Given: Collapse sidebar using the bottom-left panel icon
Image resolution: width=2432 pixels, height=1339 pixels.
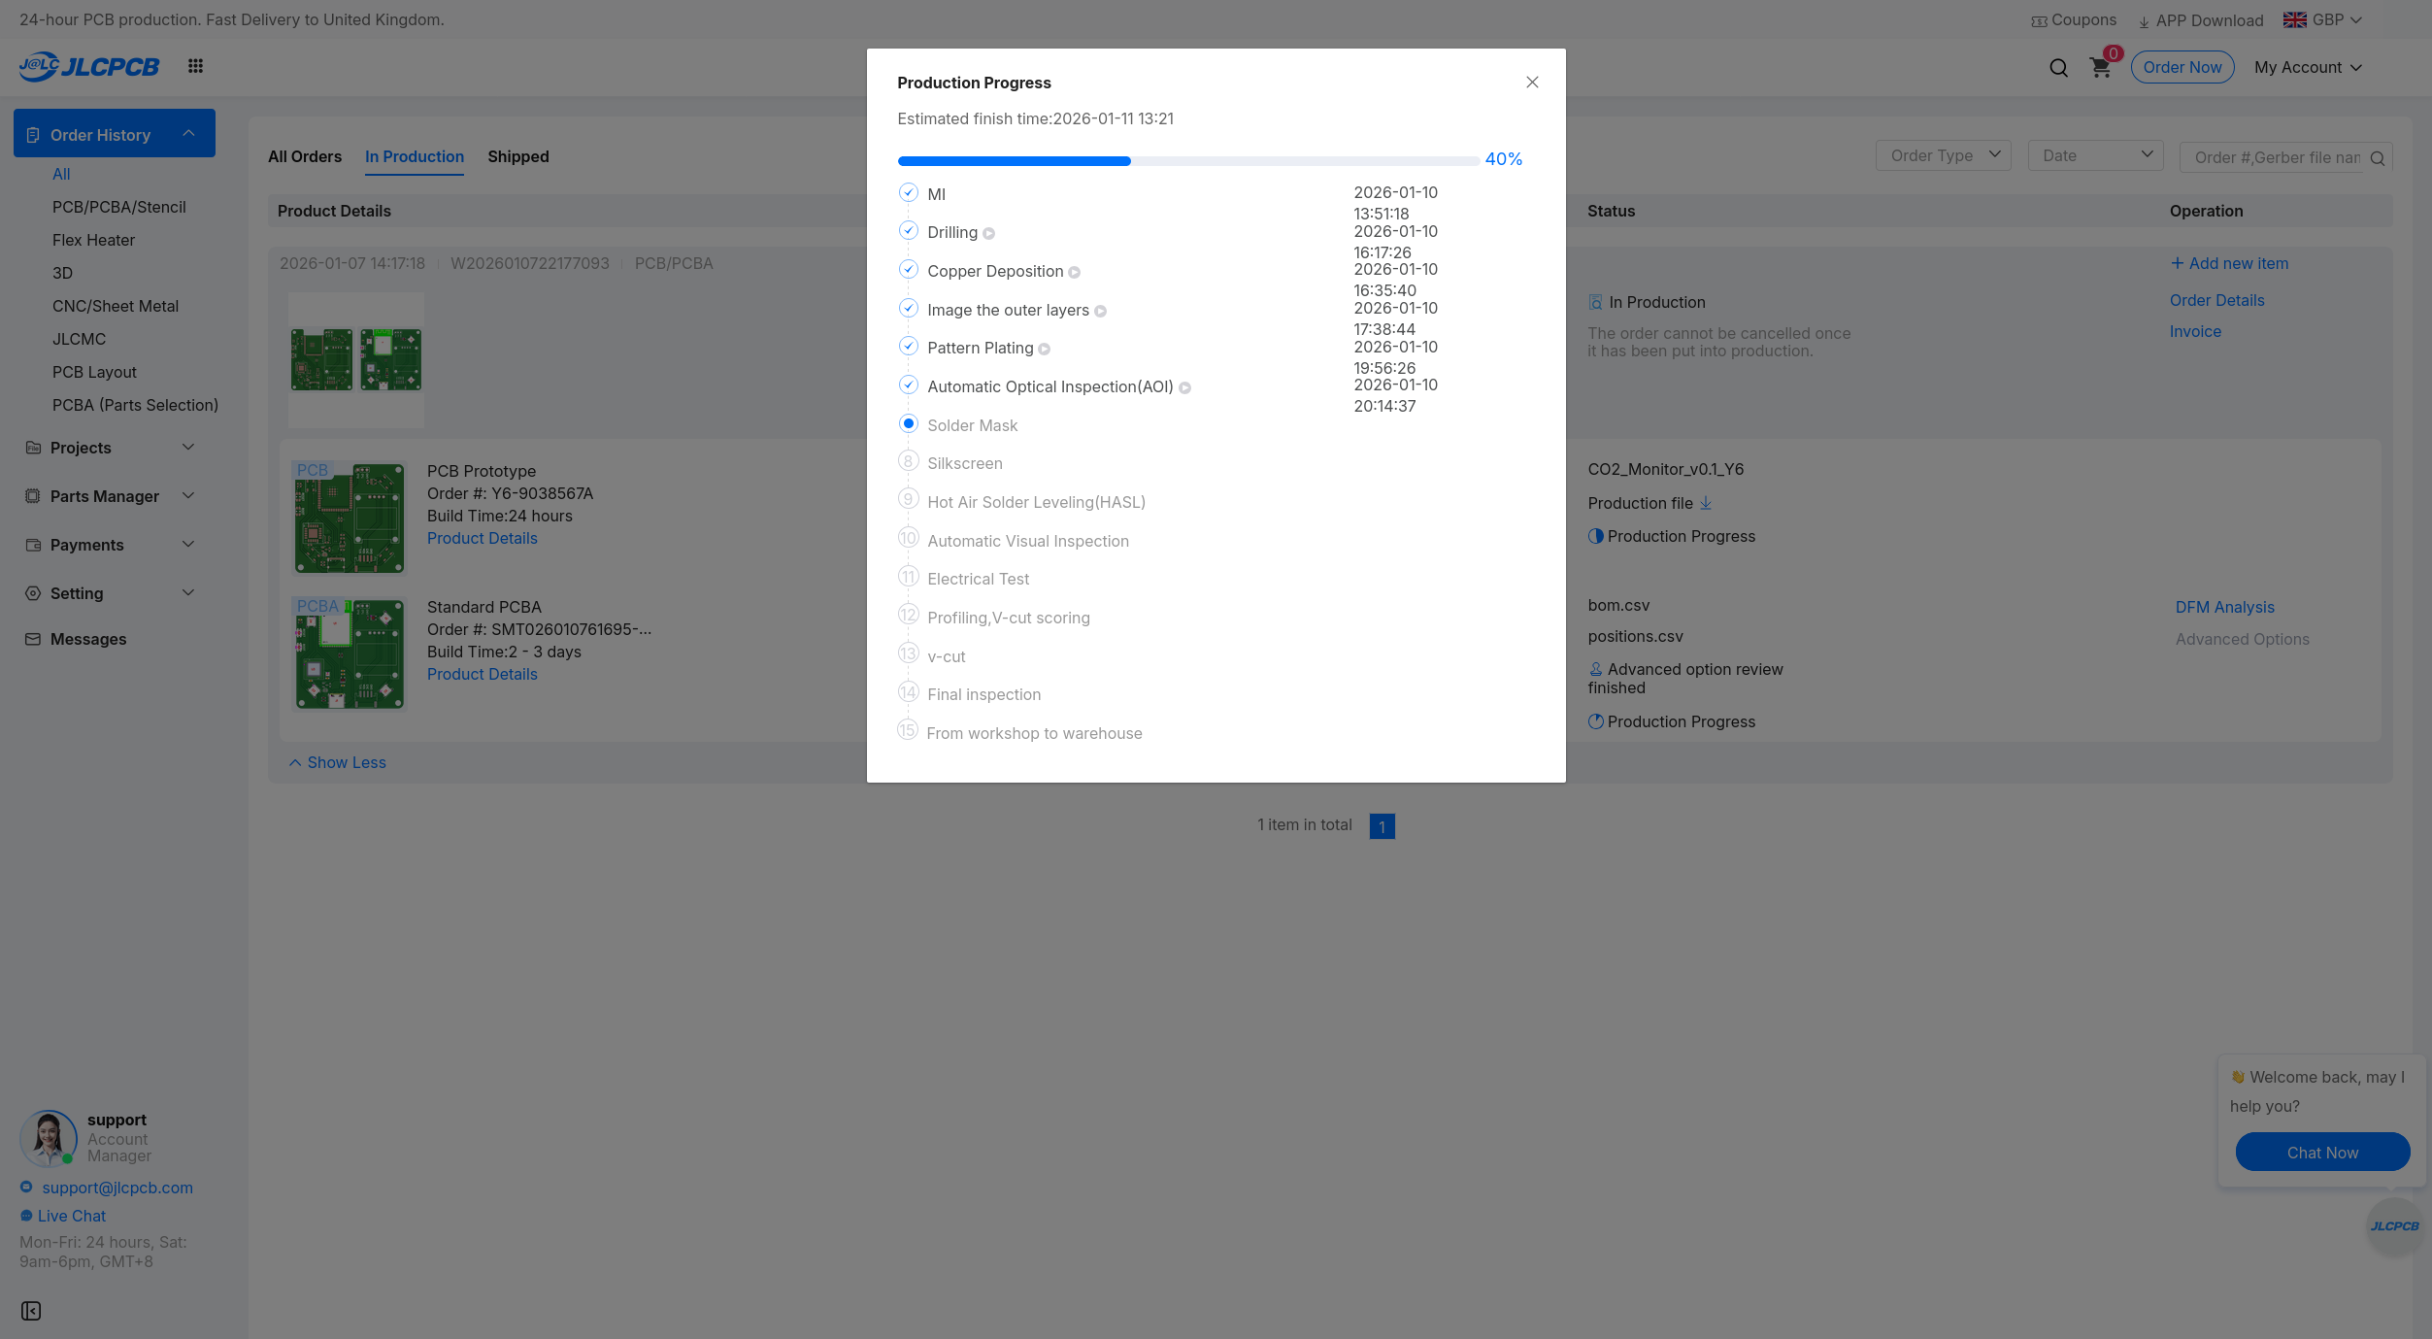Looking at the screenshot, I should 31,1311.
